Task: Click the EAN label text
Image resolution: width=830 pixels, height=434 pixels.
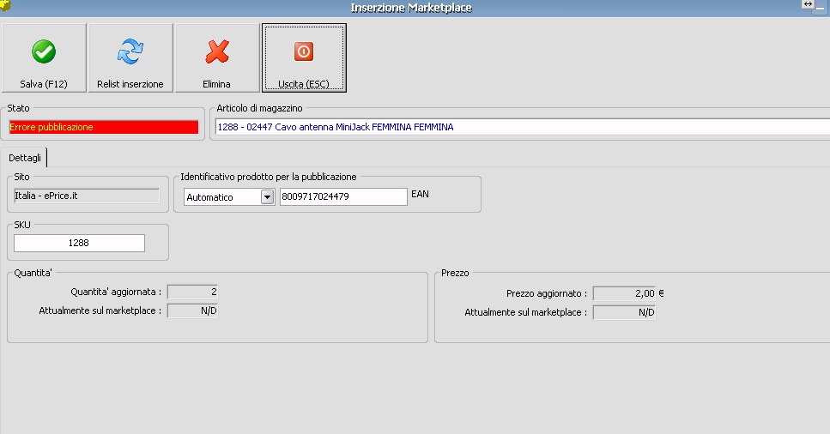Action: (420, 194)
